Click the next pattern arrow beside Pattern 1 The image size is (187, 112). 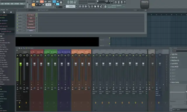click(76, 6)
